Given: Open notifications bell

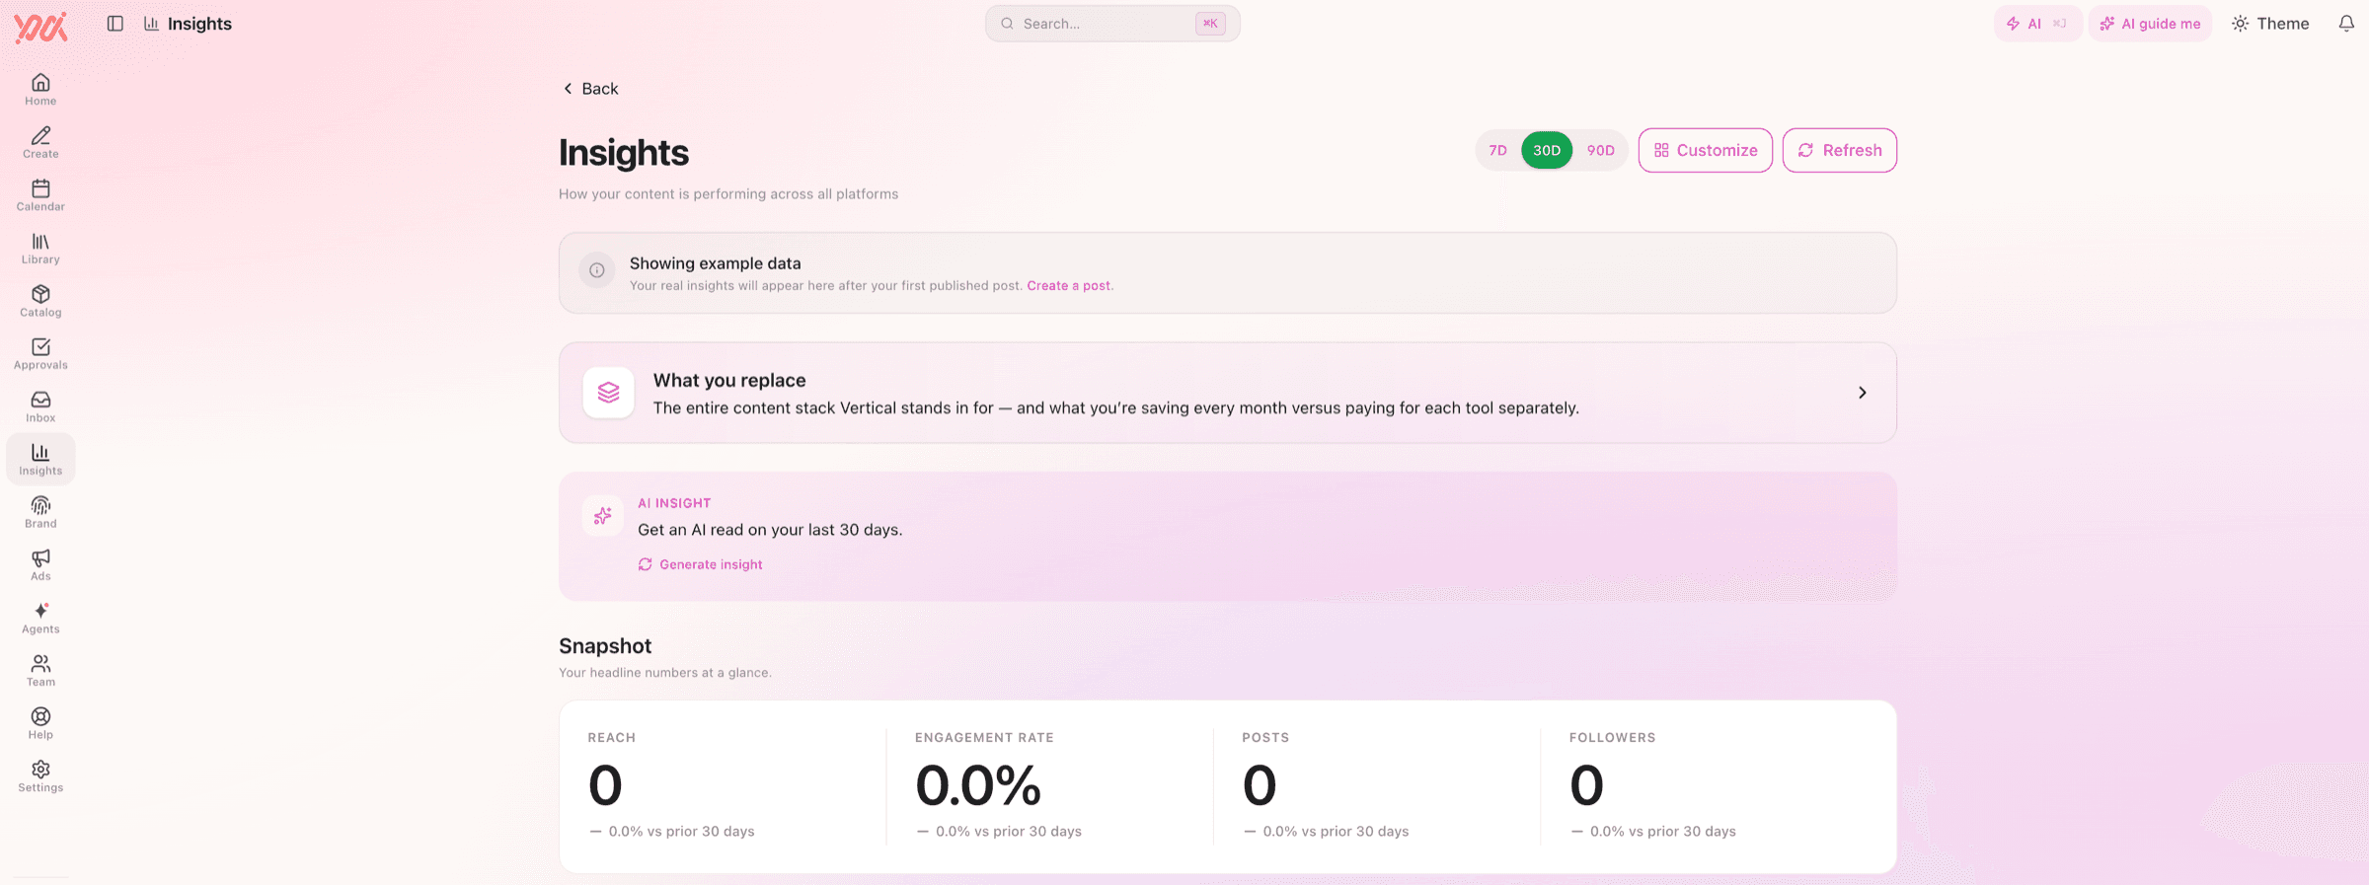Looking at the screenshot, I should (2346, 24).
